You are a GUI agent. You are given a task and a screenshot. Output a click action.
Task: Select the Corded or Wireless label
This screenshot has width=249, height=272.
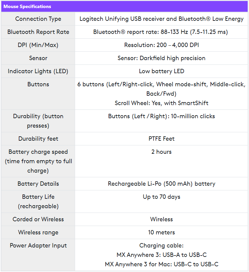click(38, 219)
